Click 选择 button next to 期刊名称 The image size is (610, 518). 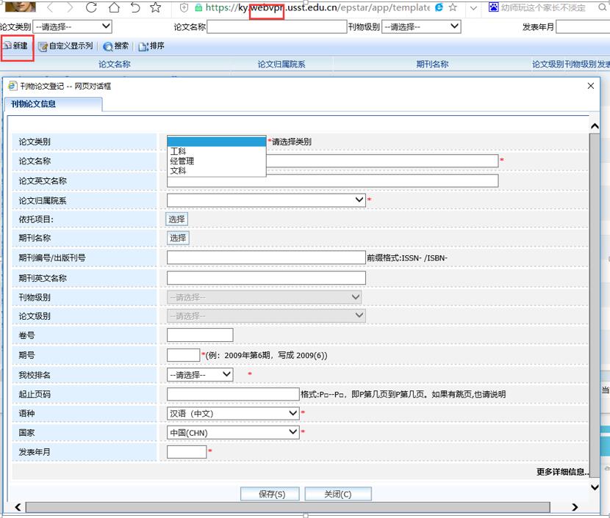(x=177, y=238)
